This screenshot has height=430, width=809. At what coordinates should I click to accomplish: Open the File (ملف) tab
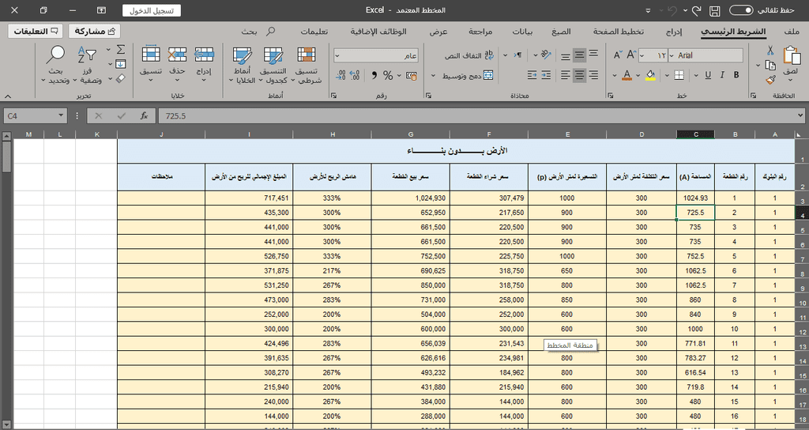(x=791, y=32)
